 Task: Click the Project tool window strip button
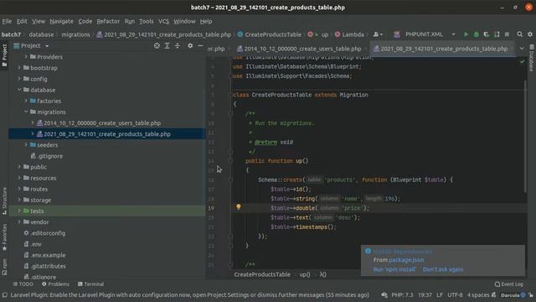[x=4, y=55]
